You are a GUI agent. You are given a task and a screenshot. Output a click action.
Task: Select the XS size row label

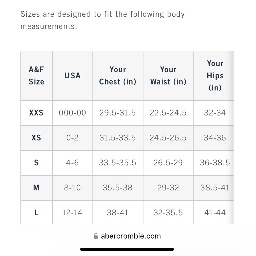point(36,138)
